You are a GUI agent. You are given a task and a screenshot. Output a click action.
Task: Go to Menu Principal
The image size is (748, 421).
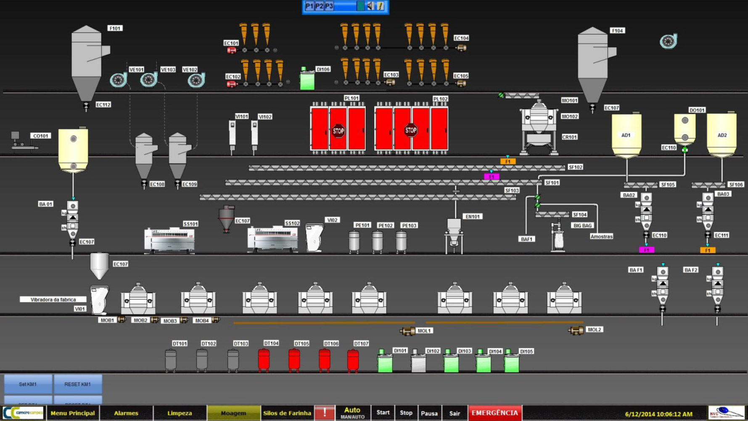(x=73, y=413)
